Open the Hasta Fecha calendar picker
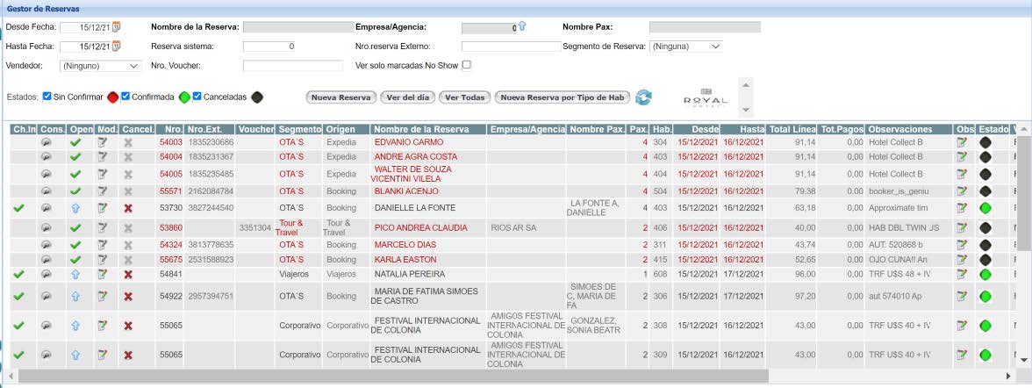The image size is (1032, 388). click(x=116, y=47)
